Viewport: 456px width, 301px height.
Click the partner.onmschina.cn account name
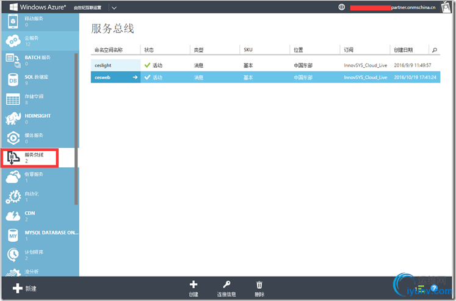(x=413, y=7)
